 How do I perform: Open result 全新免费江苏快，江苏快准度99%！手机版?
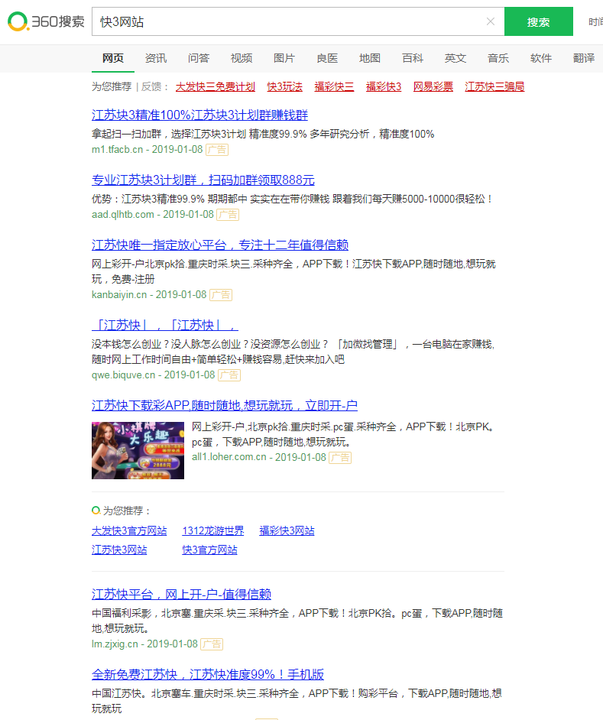point(208,674)
